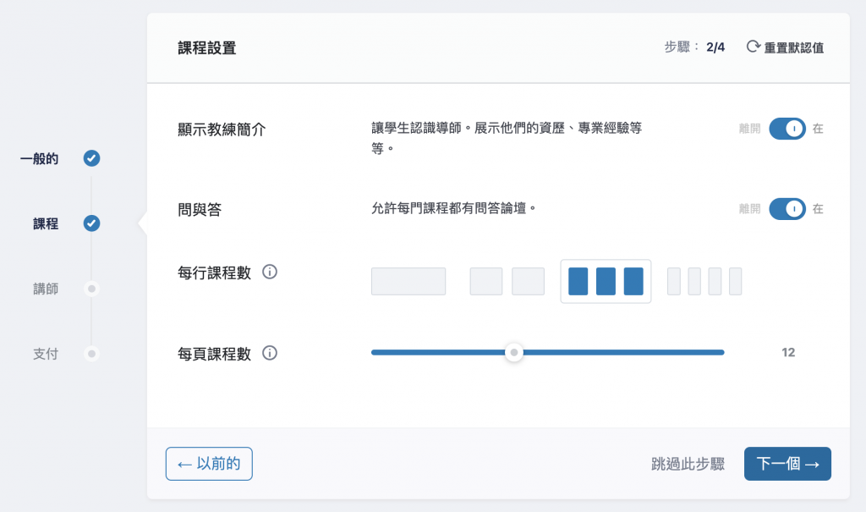Viewport: 866px width, 512px height.
Task: Click the 下一個 next button
Action: [787, 464]
